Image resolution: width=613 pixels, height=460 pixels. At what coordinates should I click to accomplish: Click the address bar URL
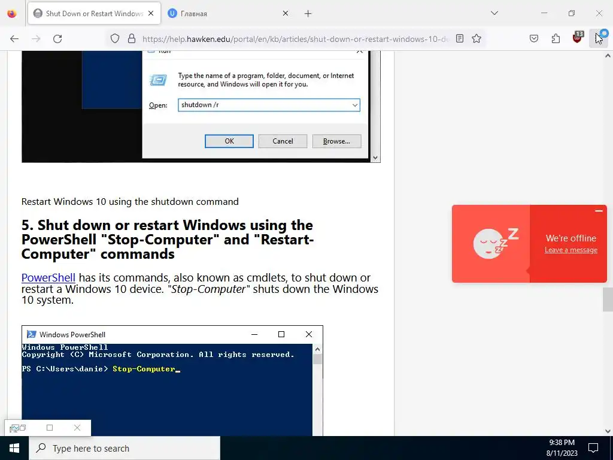[x=296, y=39]
